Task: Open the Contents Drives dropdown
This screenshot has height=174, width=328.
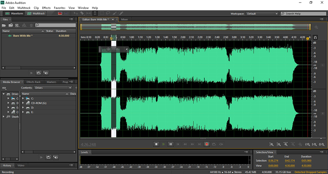Action: [52, 88]
